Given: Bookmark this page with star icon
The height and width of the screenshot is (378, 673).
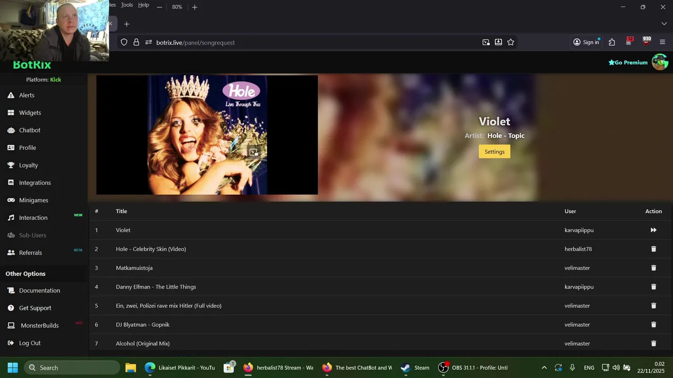Looking at the screenshot, I should pos(511,43).
